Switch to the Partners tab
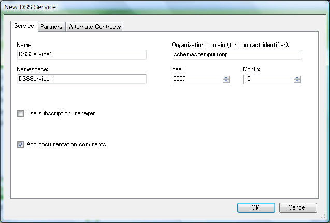Image resolution: width=330 pixels, height=223 pixels. point(51,27)
